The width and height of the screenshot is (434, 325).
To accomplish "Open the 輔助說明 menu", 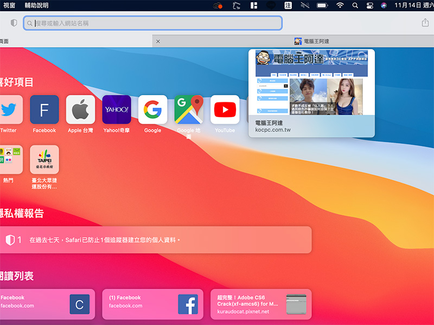I will [x=36, y=5].
